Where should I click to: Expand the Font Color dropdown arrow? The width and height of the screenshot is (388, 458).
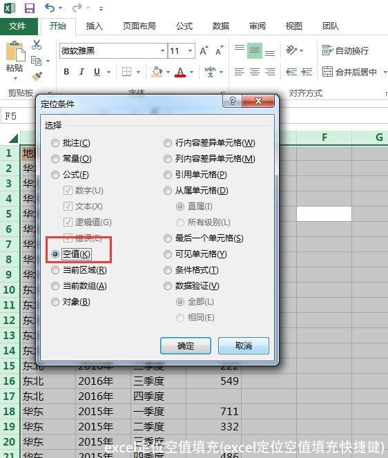(191, 72)
